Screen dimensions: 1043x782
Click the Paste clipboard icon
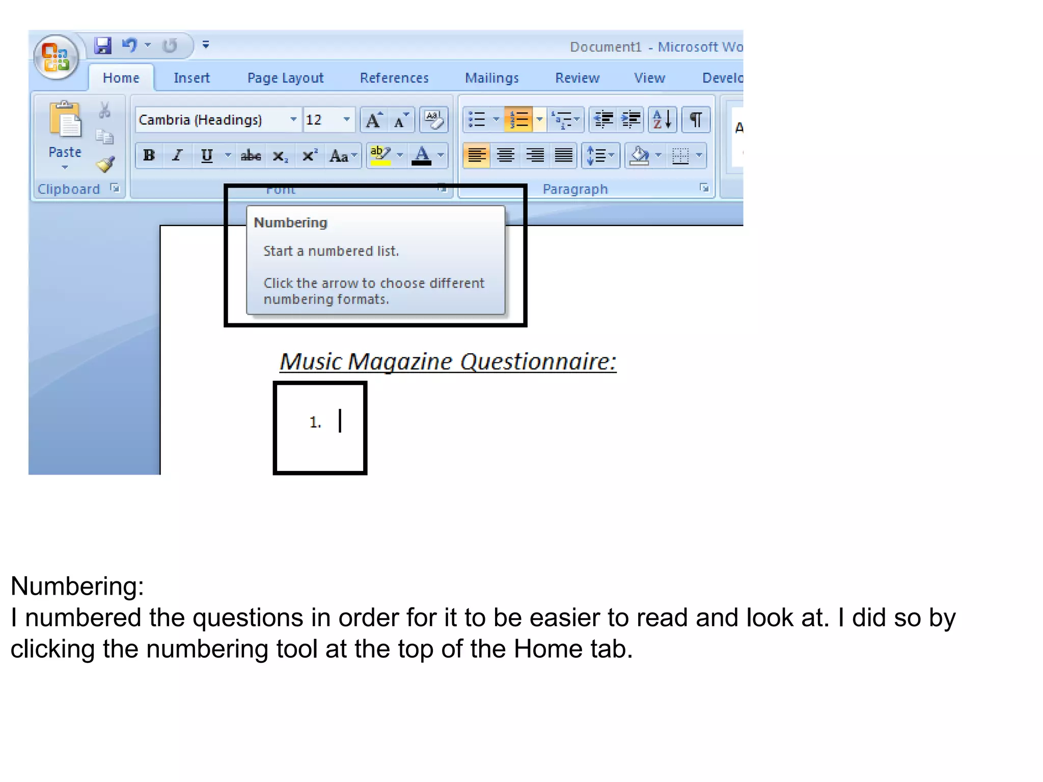(x=65, y=120)
